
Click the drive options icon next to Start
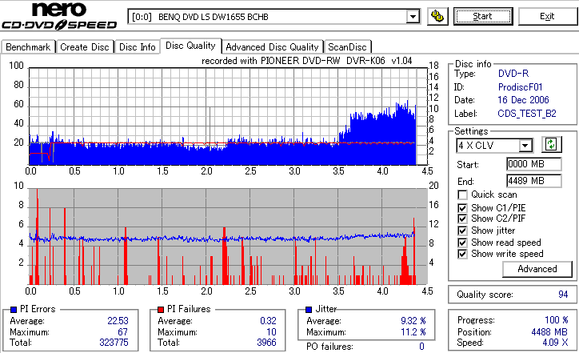(437, 16)
